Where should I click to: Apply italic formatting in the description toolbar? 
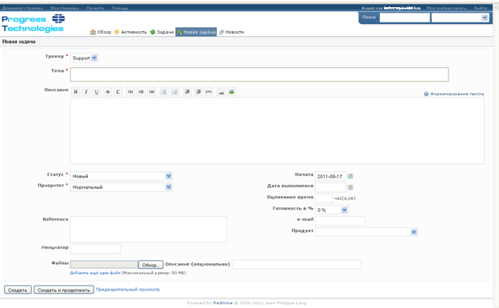pos(86,92)
